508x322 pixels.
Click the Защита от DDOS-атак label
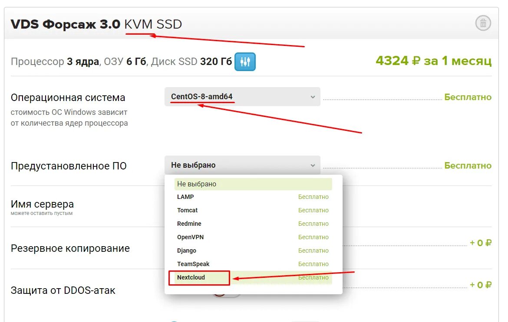pos(63,290)
